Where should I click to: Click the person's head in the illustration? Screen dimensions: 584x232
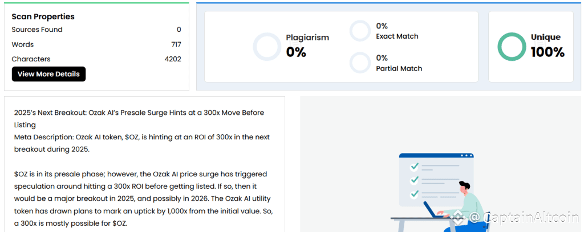click(464, 186)
